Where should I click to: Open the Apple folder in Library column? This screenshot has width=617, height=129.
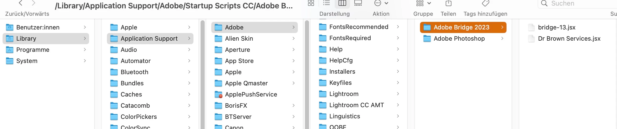(x=150, y=27)
